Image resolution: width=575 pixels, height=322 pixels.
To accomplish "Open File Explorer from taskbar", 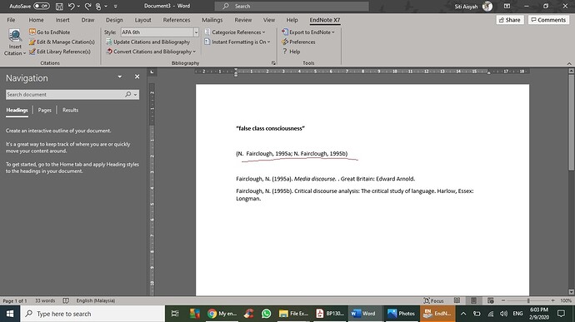I will coord(293,314).
